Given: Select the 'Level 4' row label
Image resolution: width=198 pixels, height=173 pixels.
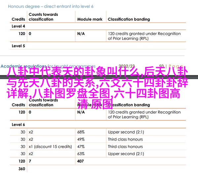Looking at the screenshot, I should tap(18, 26).
